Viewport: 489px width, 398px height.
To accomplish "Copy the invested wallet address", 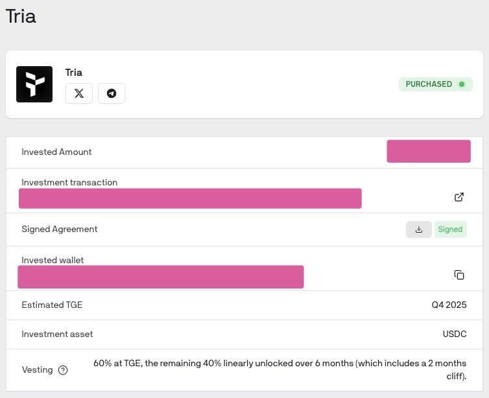I will pyautogui.click(x=459, y=275).
